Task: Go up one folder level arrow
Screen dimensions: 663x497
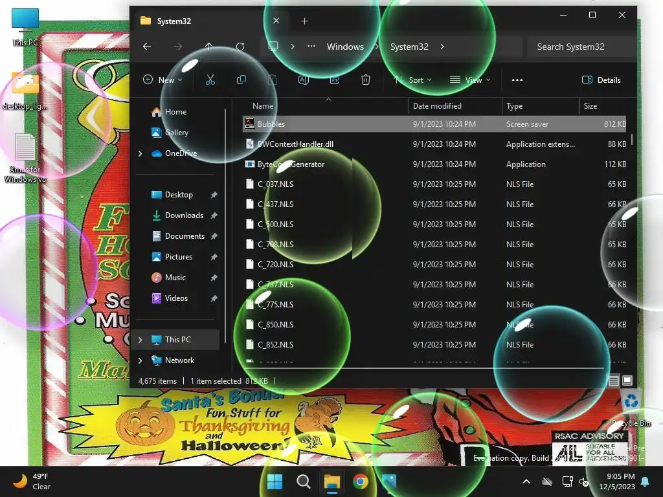Action: tap(209, 47)
